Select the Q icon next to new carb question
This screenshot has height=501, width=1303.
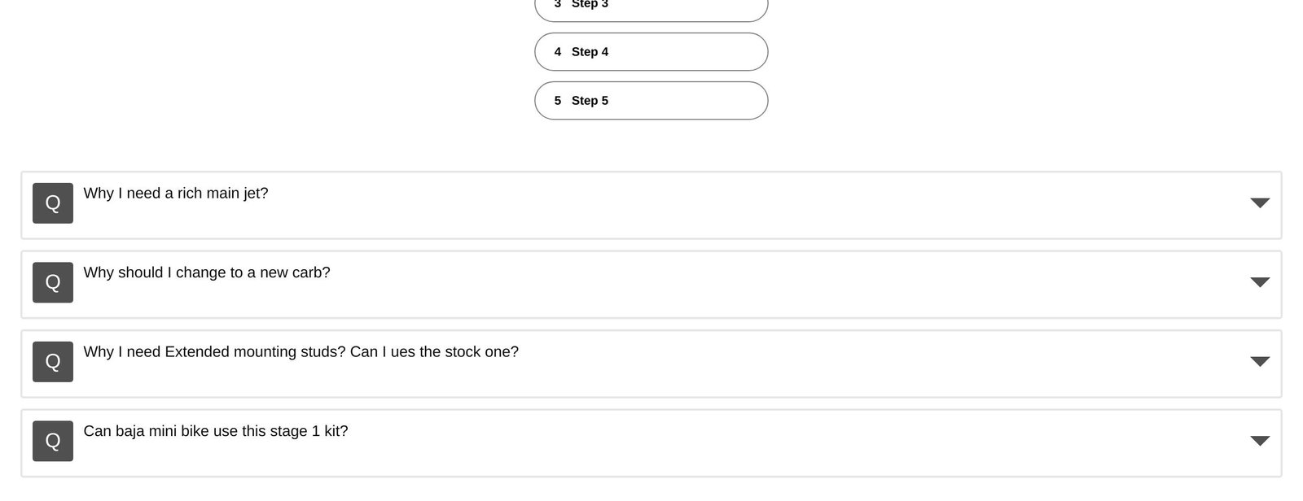pos(53,282)
